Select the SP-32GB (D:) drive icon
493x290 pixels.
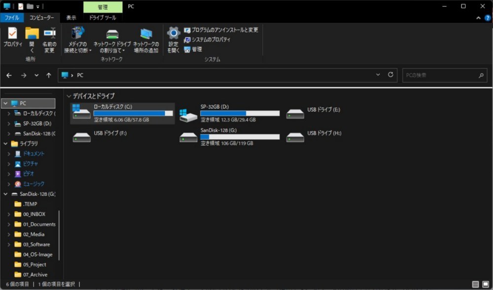click(188, 115)
